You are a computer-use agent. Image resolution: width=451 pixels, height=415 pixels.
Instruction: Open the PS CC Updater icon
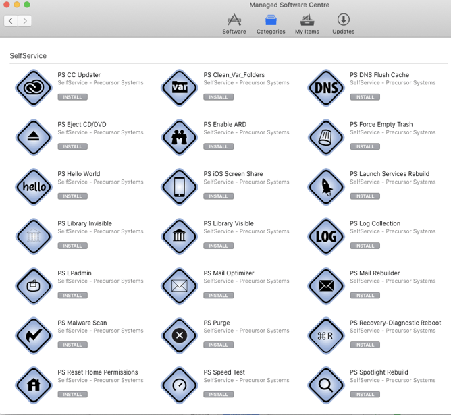click(34, 88)
